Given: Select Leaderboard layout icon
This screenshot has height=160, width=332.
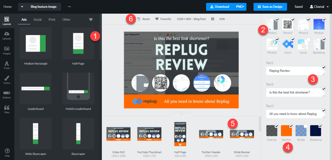Looking at the screenshot, I should coord(36,88).
